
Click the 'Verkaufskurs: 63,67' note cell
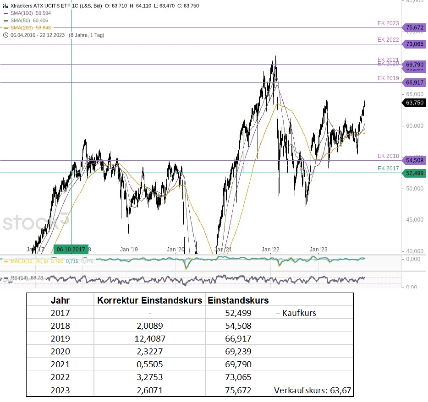coord(313,390)
